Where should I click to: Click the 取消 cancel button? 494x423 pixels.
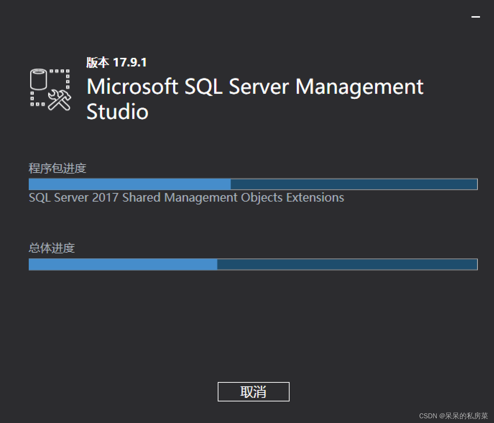point(253,391)
